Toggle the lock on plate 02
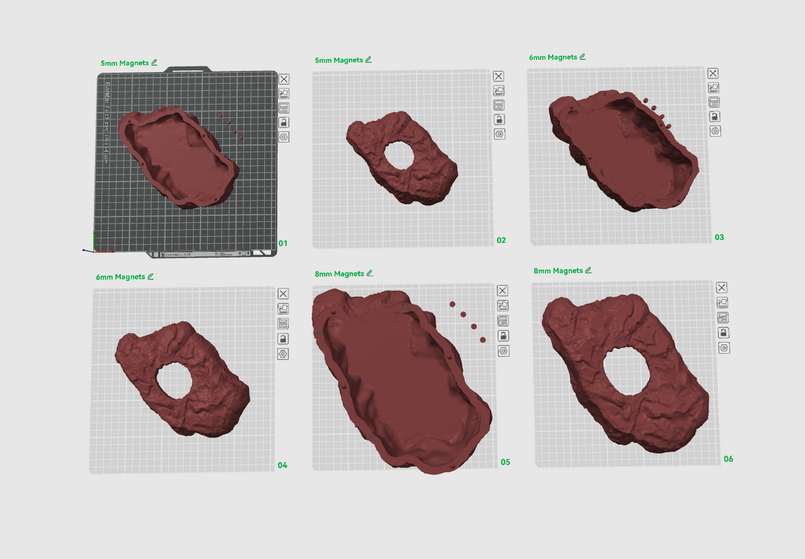The image size is (805, 559). pyautogui.click(x=498, y=119)
